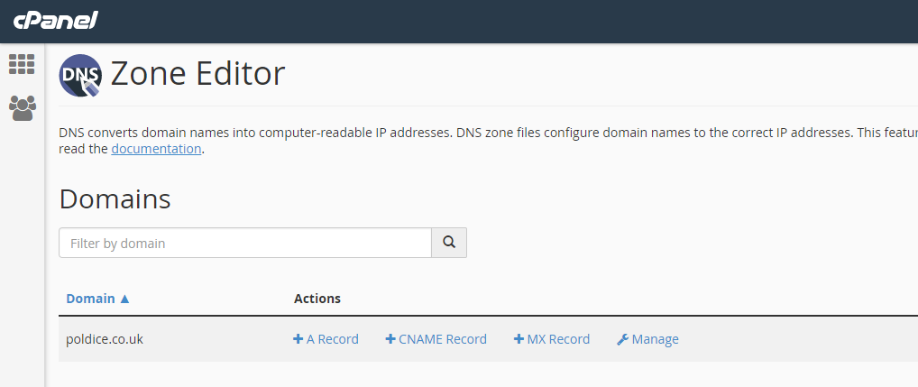918x387 pixels.
Task: Add an MX Record for poldice.co.uk
Action: [x=557, y=339]
